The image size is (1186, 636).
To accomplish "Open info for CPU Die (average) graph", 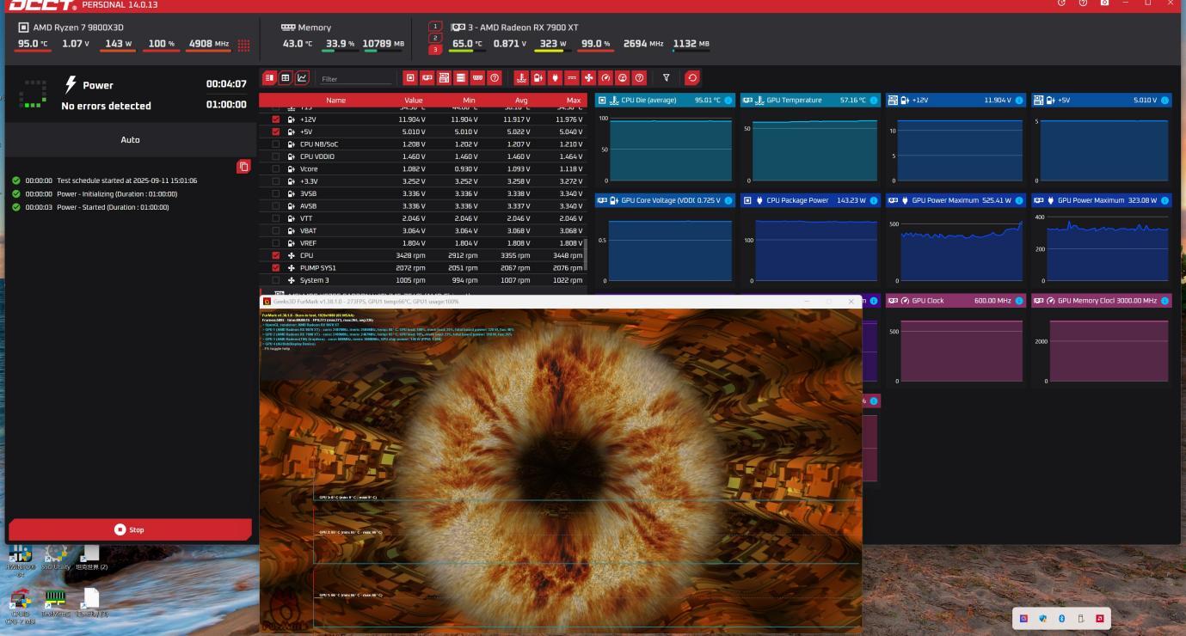I will (728, 101).
